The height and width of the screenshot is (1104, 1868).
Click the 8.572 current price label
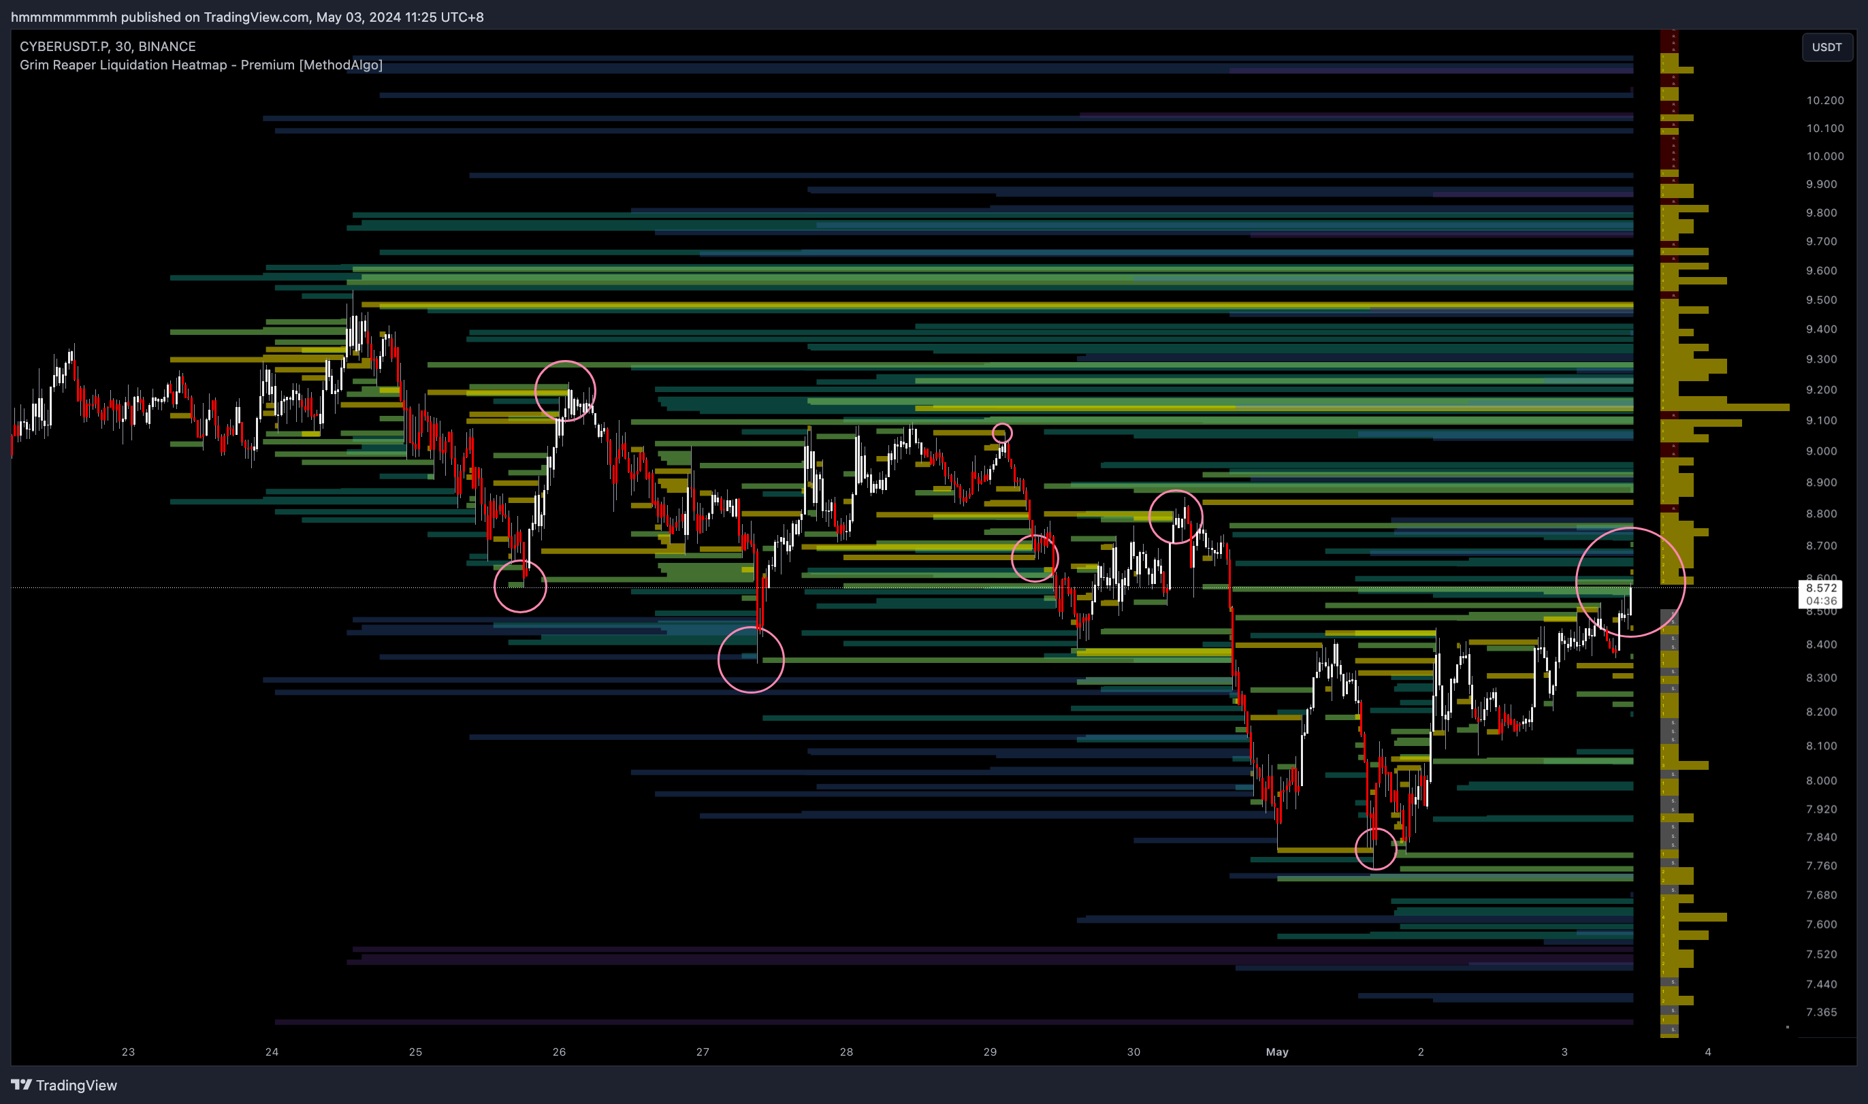click(x=1820, y=587)
